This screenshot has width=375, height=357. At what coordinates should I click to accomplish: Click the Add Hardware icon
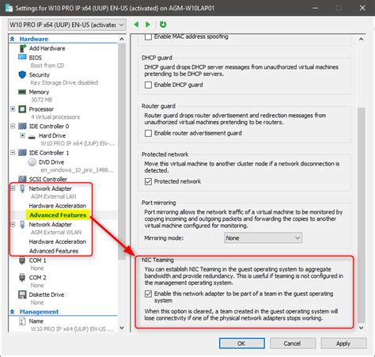(23, 48)
